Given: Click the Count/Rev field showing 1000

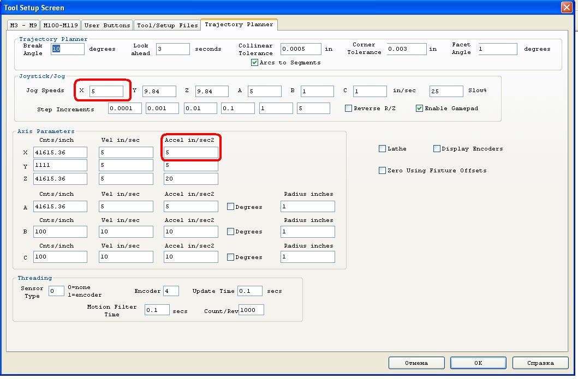Looking at the screenshot, I should click(x=252, y=310).
